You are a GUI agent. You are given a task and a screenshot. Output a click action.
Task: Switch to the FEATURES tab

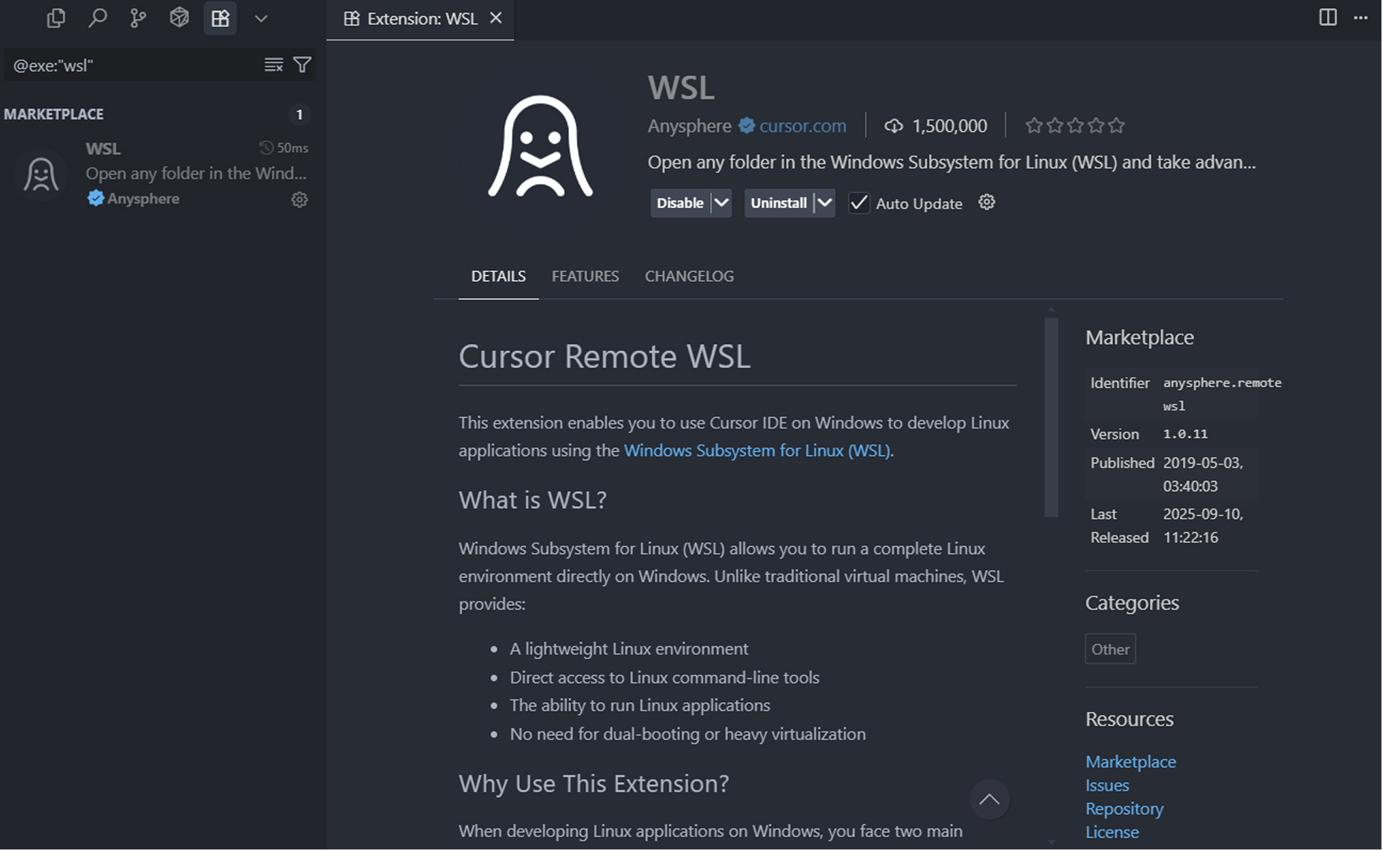pos(585,276)
